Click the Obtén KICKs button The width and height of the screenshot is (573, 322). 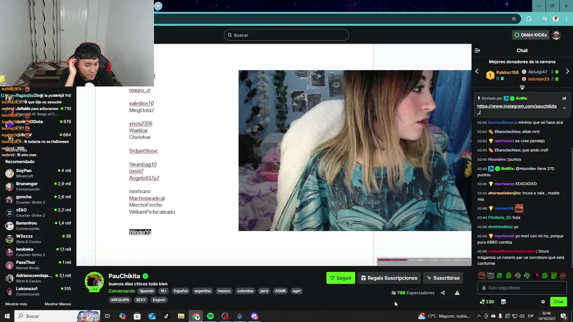click(x=530, y=35)
